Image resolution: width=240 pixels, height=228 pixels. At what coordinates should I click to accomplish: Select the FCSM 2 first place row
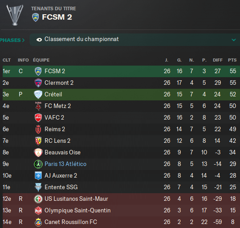click(x=121, y=71)
